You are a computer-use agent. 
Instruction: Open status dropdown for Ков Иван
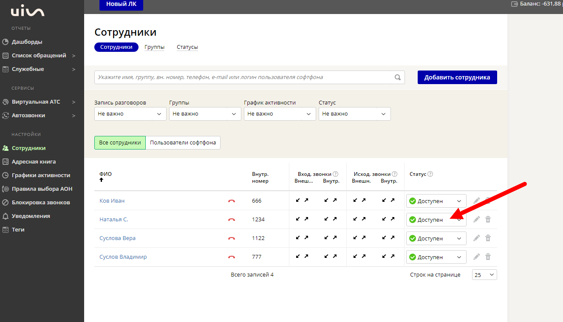click(x=436, y=201)
